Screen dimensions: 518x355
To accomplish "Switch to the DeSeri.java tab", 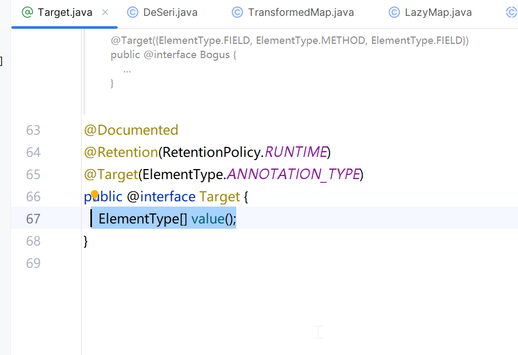I will (170, 13).
